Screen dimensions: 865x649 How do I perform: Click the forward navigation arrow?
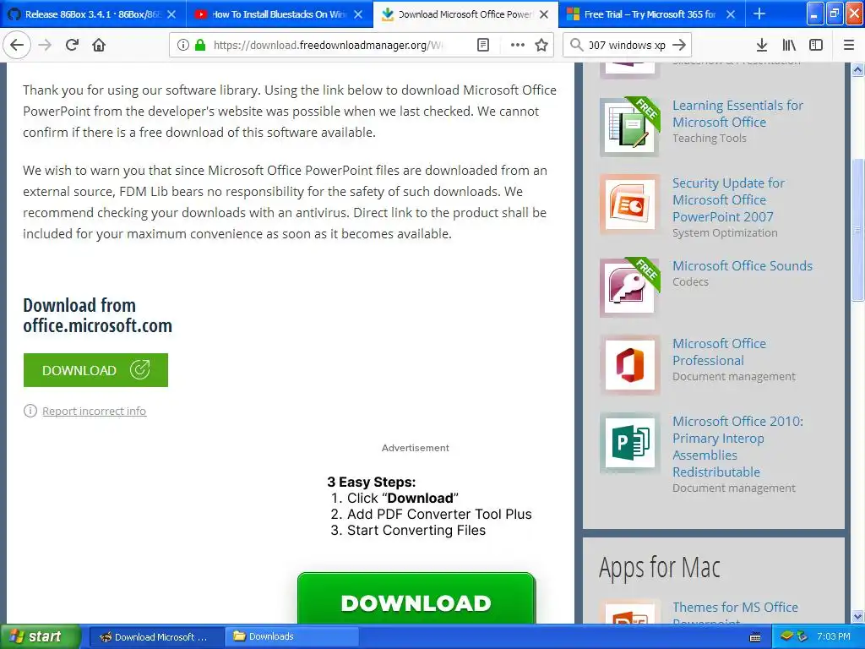[x=45, y=45]
